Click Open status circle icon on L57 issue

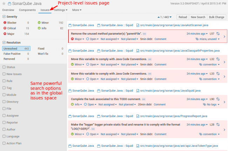88,39
